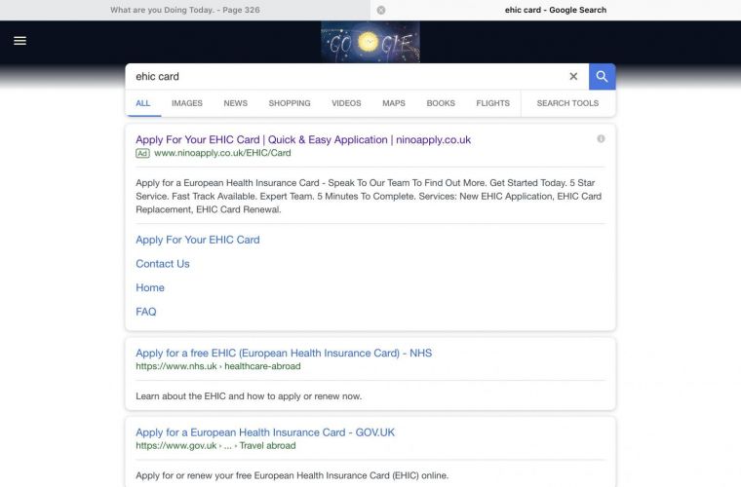741x487 pixels.
Task: Open FLIGHTS results tab
Action: coord(492,103)
